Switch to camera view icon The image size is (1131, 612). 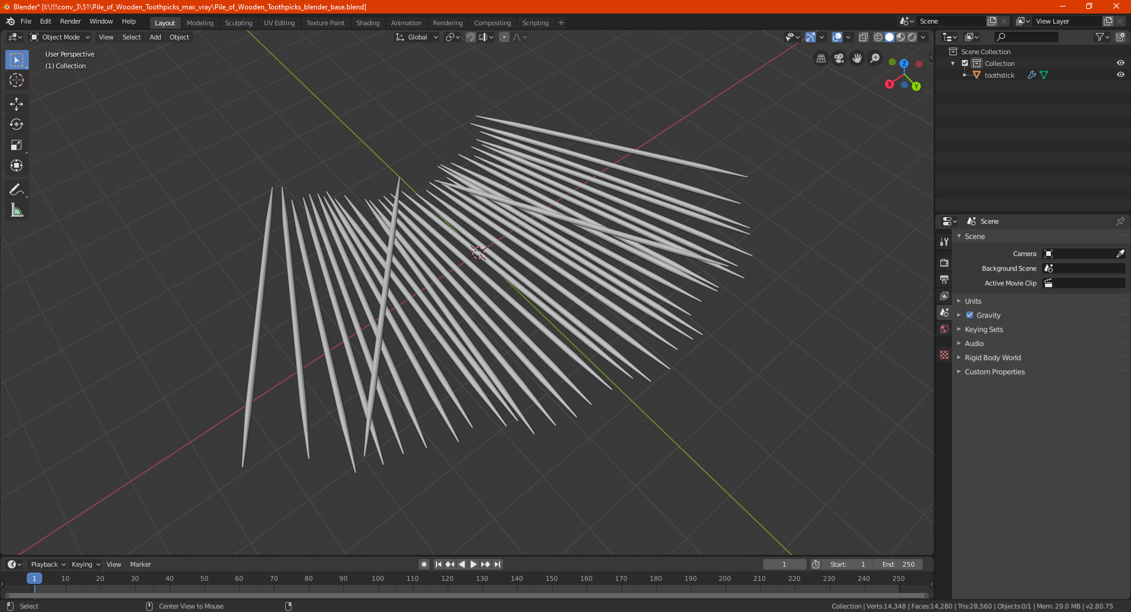pyautogui.click(x=839, y=58)
